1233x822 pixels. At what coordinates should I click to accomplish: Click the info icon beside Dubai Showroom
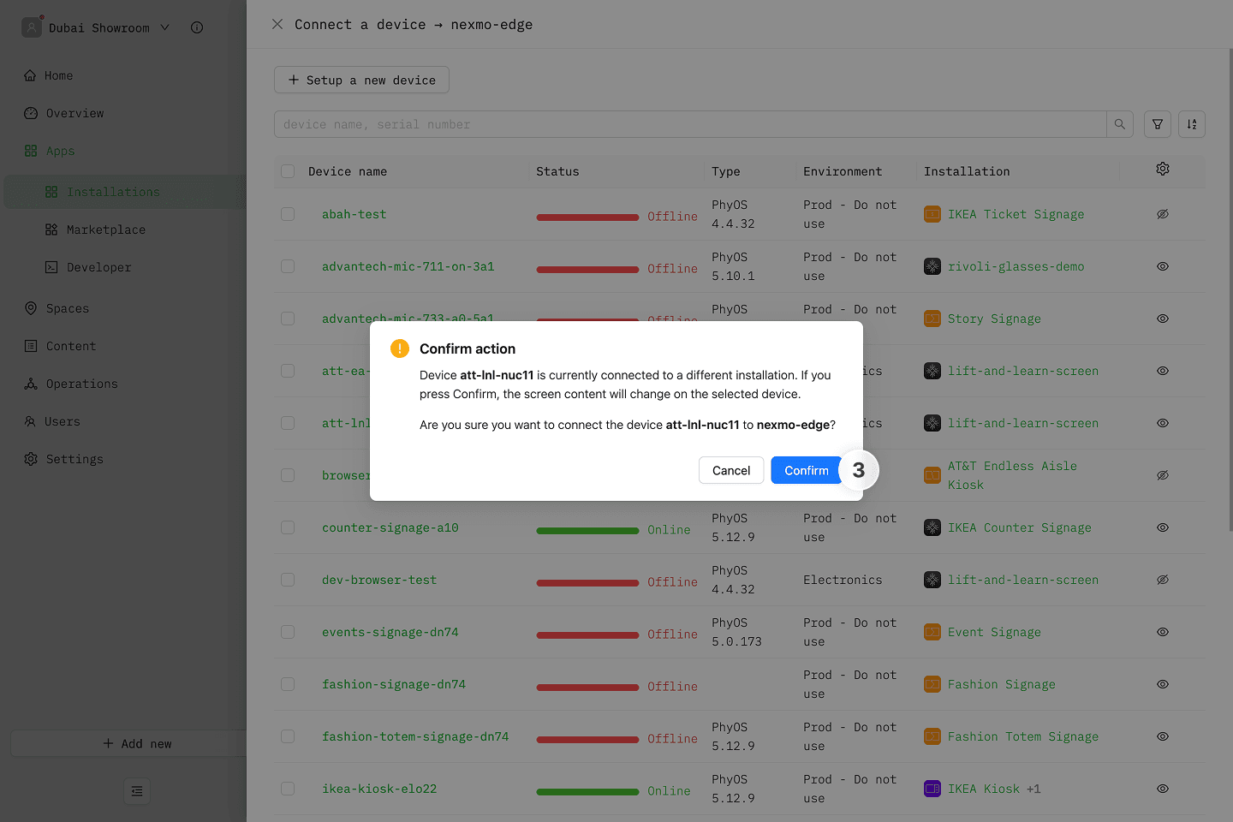[197, 27]
